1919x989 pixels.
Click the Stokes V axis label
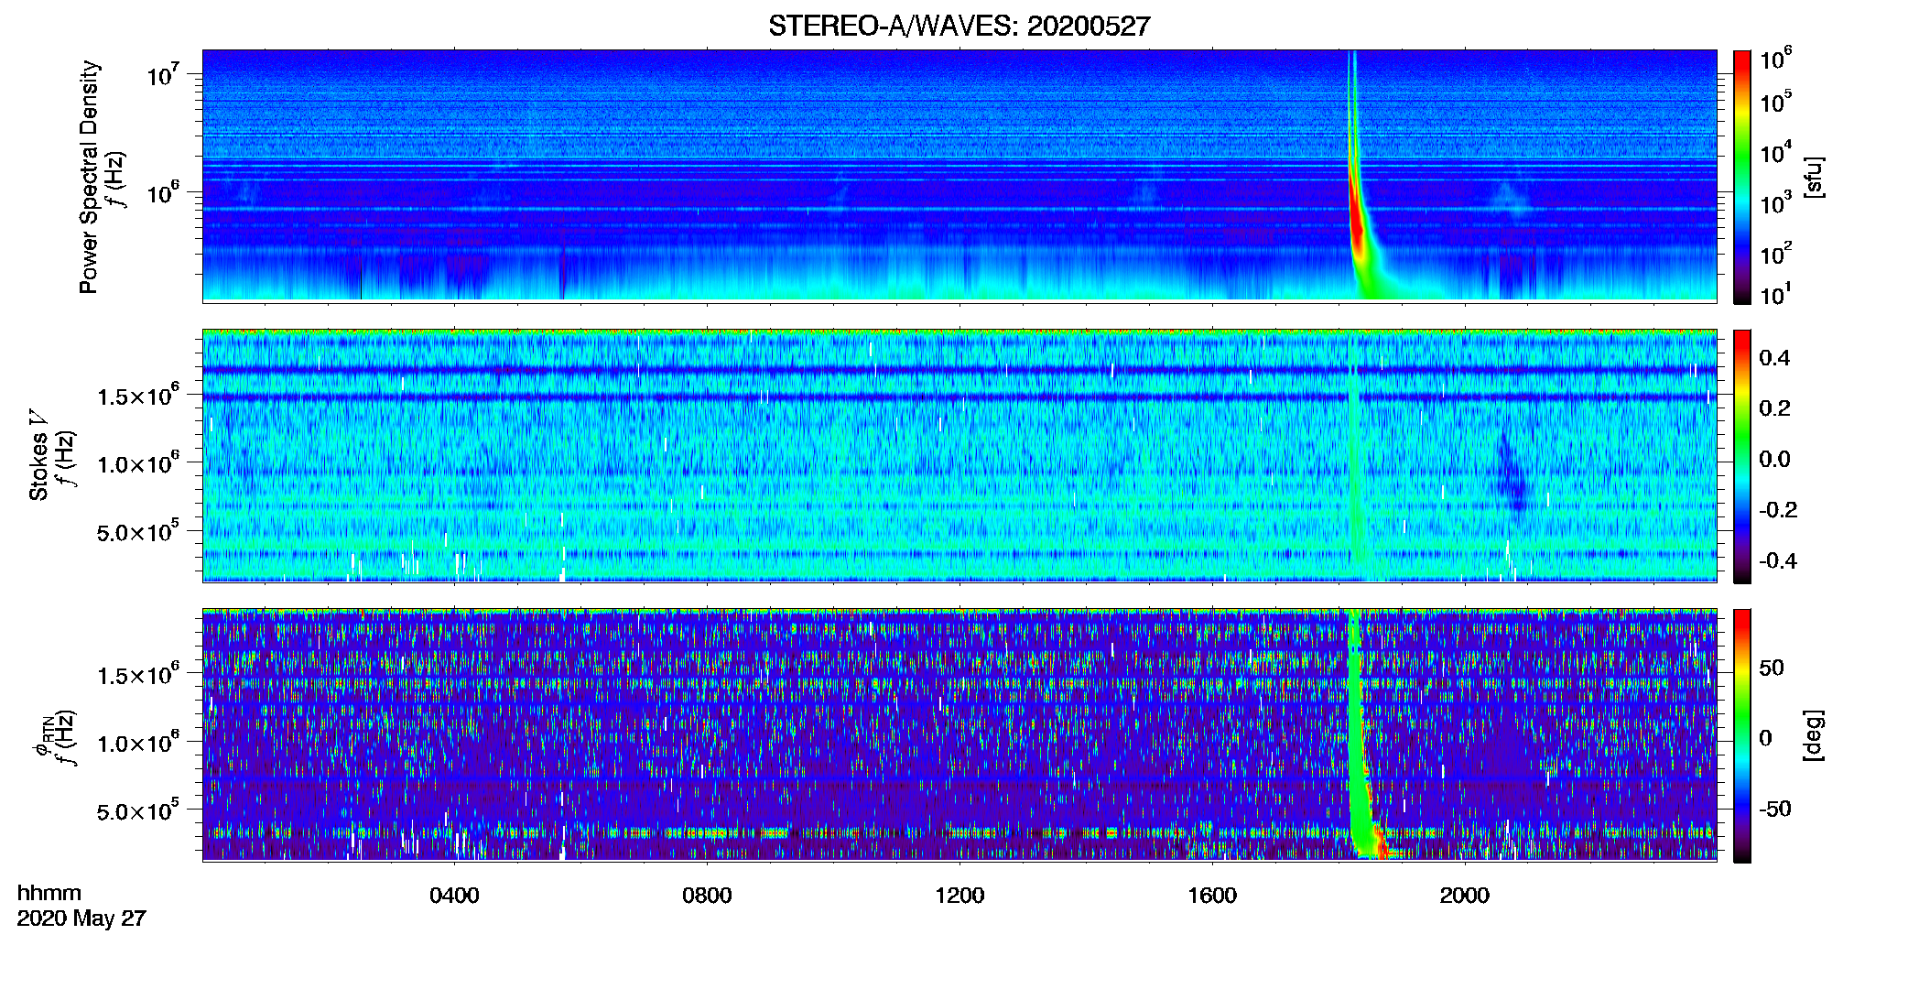tap(39, 455)
